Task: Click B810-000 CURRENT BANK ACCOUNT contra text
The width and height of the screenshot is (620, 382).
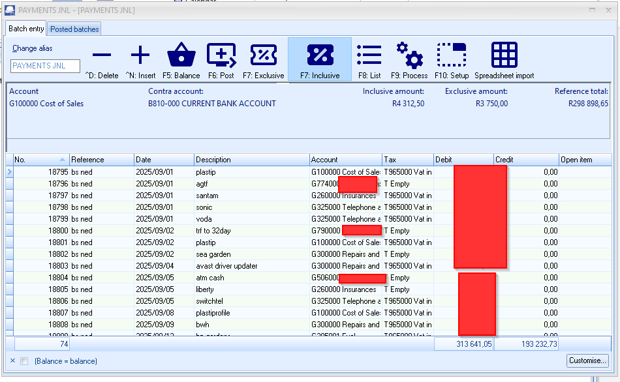Action: 212,104
